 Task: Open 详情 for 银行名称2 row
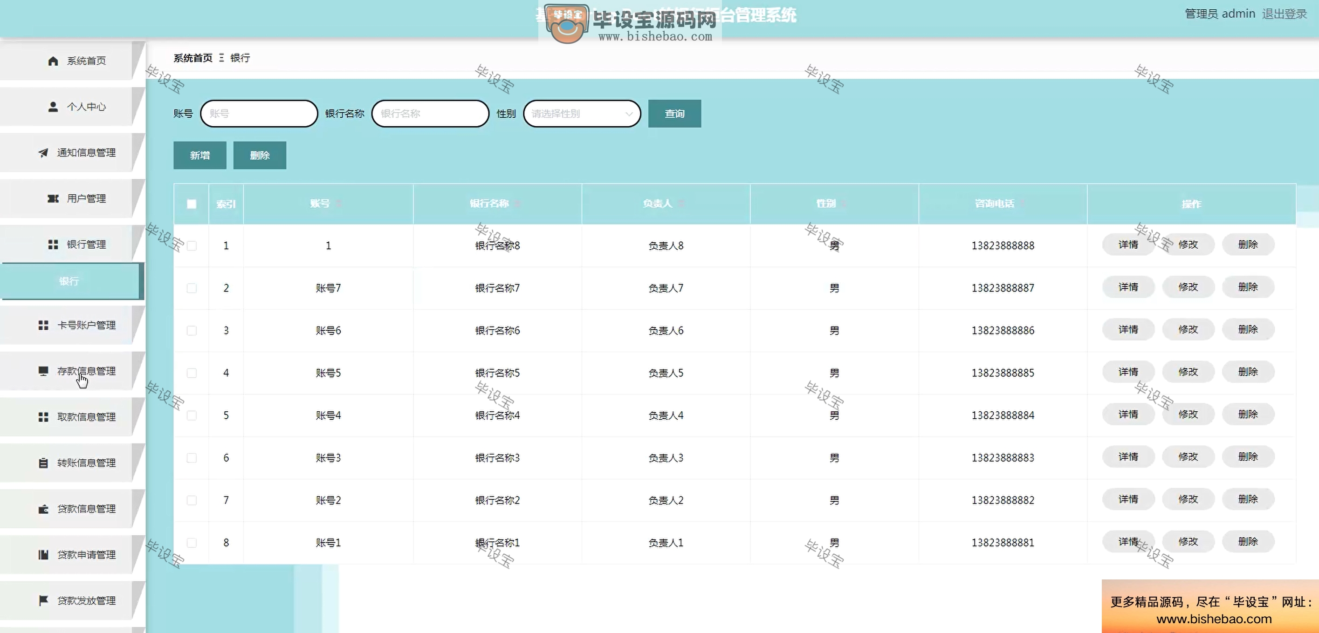click(1128, 499)
